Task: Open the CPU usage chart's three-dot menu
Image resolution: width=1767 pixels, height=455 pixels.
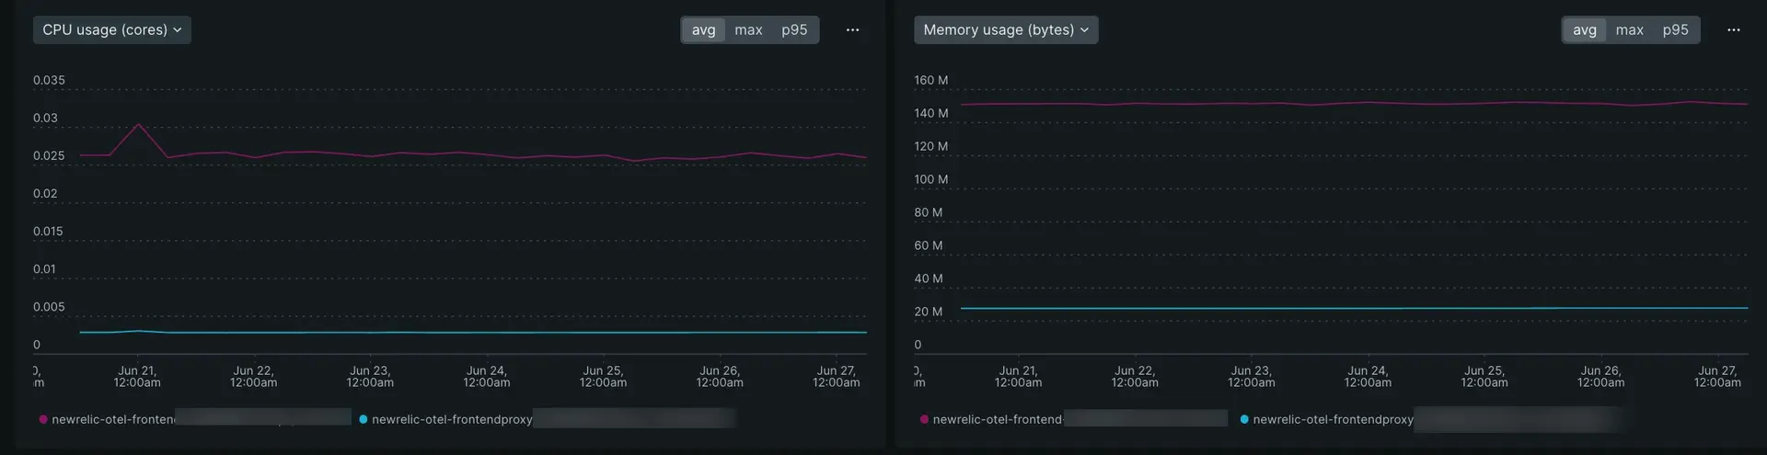Action: pyautogui.click(x=852, y=30)
